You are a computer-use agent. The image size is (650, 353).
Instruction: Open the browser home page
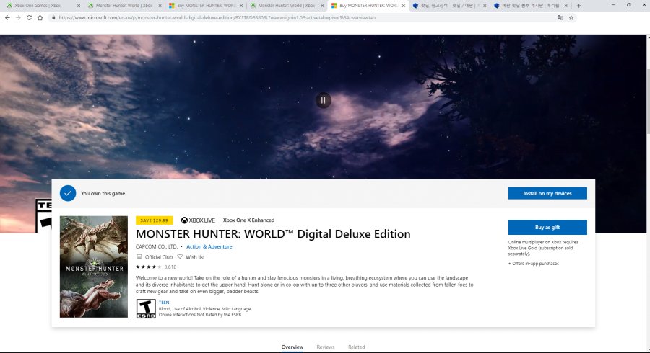pyautogui.click(x=40, y=18)
